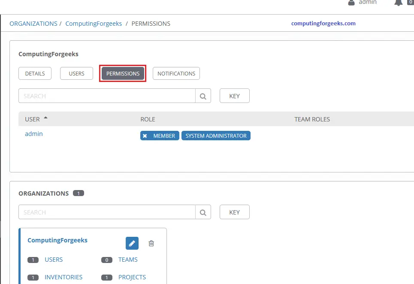Open the admin user link in table
Screen dimensions: 414x284
[34, 134]
